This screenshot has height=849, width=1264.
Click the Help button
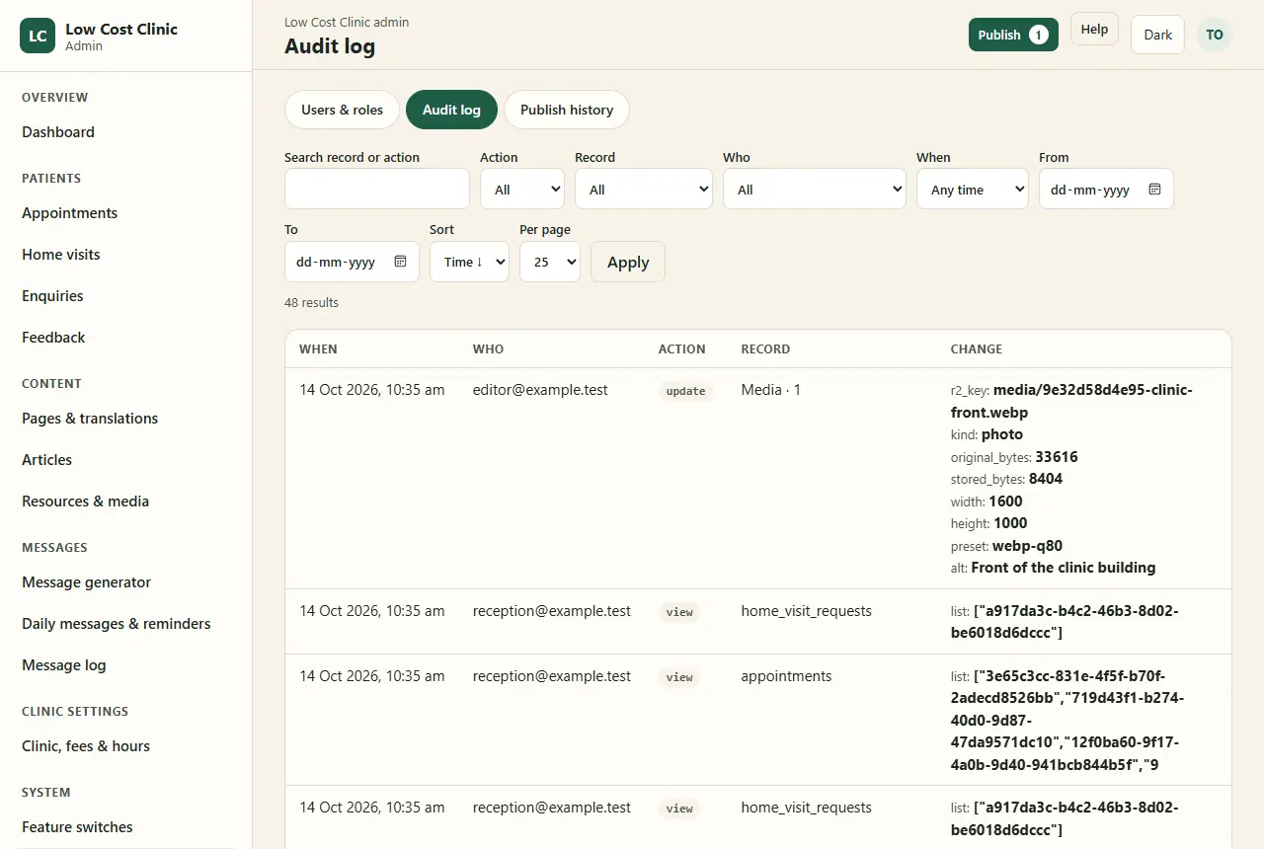(x=1094, y=30)
